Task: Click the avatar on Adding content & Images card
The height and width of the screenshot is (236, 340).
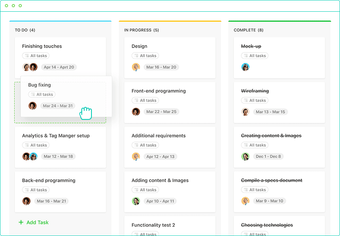Action: tap(136, 201)
